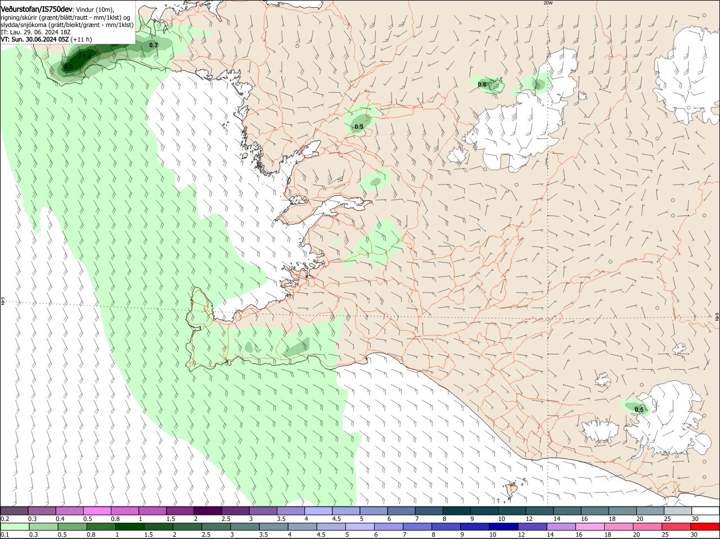Select the bright pink 0.5 swatch, top scale
Image resolution: width=720 pixels, height=539 pixels.
pyautogui.click(x=97, y=511)
